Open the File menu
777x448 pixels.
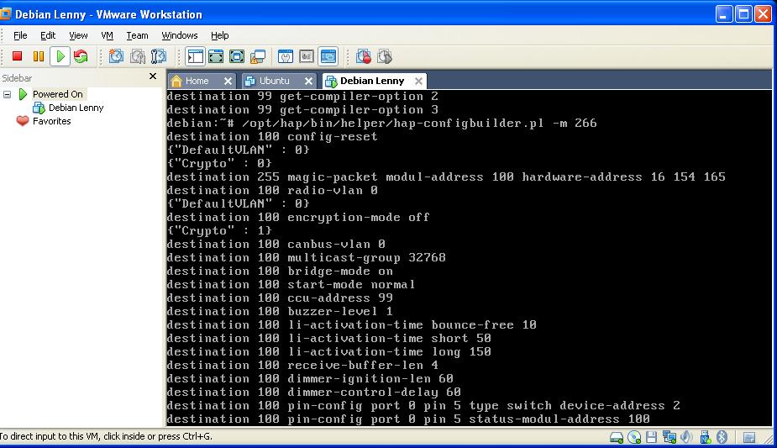click(x=20, y=35)
